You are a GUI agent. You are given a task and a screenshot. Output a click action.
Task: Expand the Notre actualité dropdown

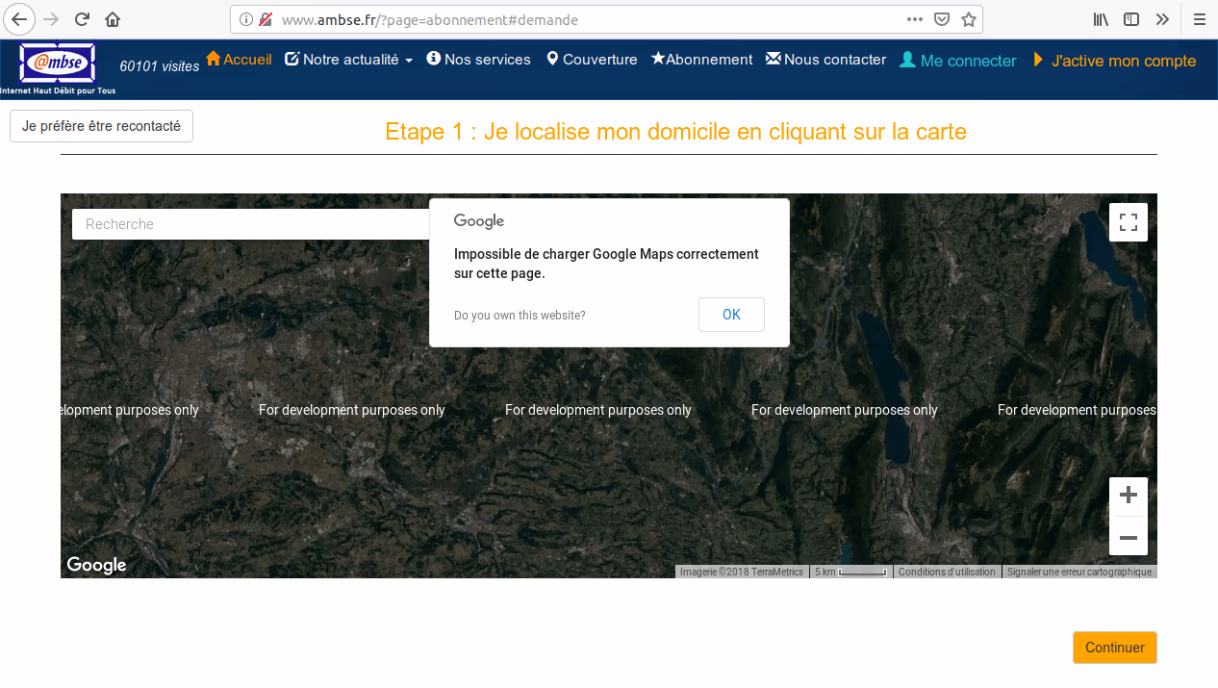point(349,60)
